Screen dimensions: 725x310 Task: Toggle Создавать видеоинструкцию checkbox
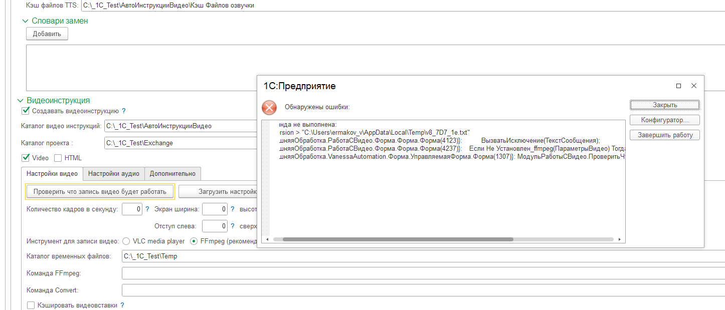pos(26,111)
